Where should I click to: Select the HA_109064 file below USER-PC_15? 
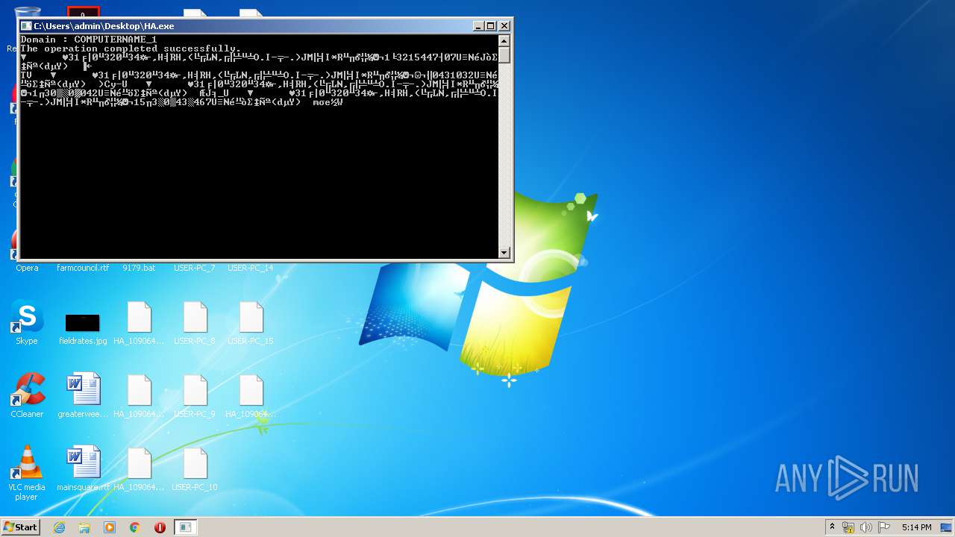pyautogui.click(x=251, y=396)
